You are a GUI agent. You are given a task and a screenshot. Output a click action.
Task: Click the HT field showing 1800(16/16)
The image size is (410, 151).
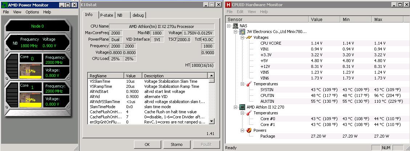click(x=202, y=65)
